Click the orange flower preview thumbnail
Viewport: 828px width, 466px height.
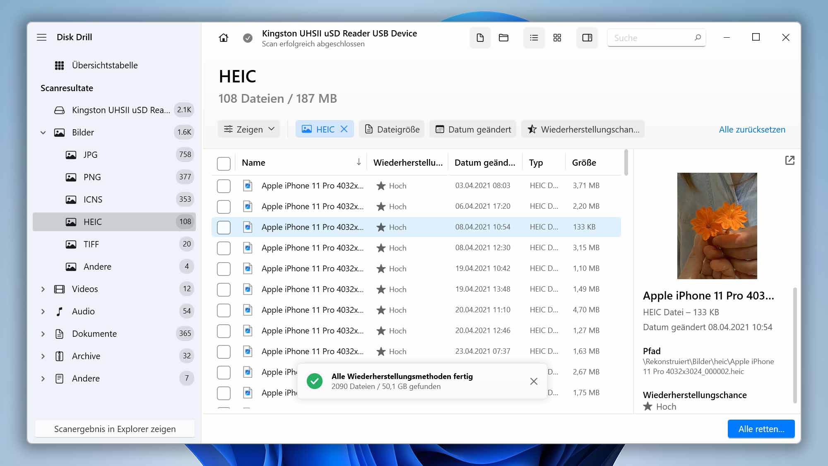click(x=717, y=226)
